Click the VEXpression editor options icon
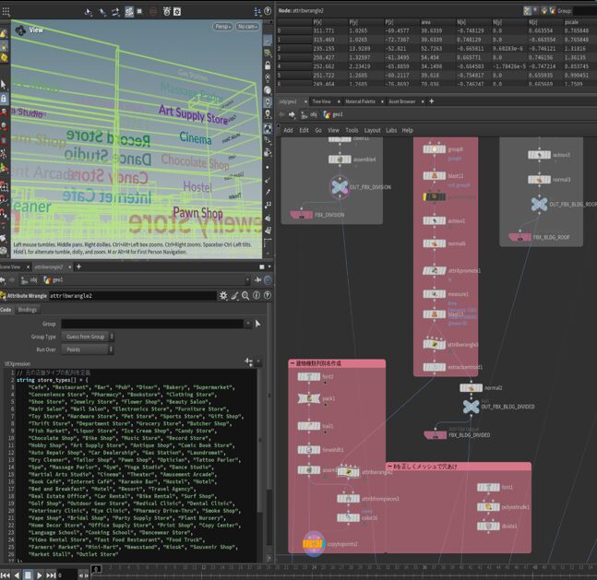597x580 pixels. [x=249, y=362]
